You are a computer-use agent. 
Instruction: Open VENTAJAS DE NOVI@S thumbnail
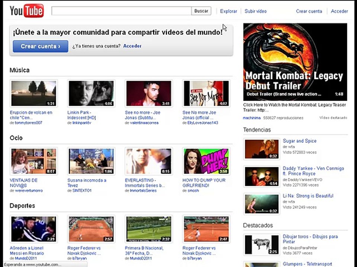click(x=34, y=161)
